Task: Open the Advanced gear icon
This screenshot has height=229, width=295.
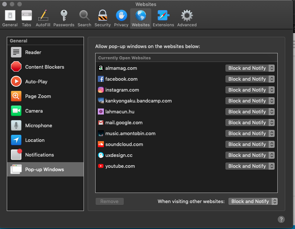Action: click(187, 15)
